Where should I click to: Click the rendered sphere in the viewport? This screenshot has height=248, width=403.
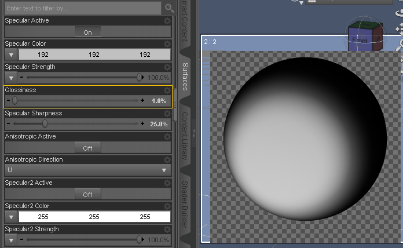[305, 139]
